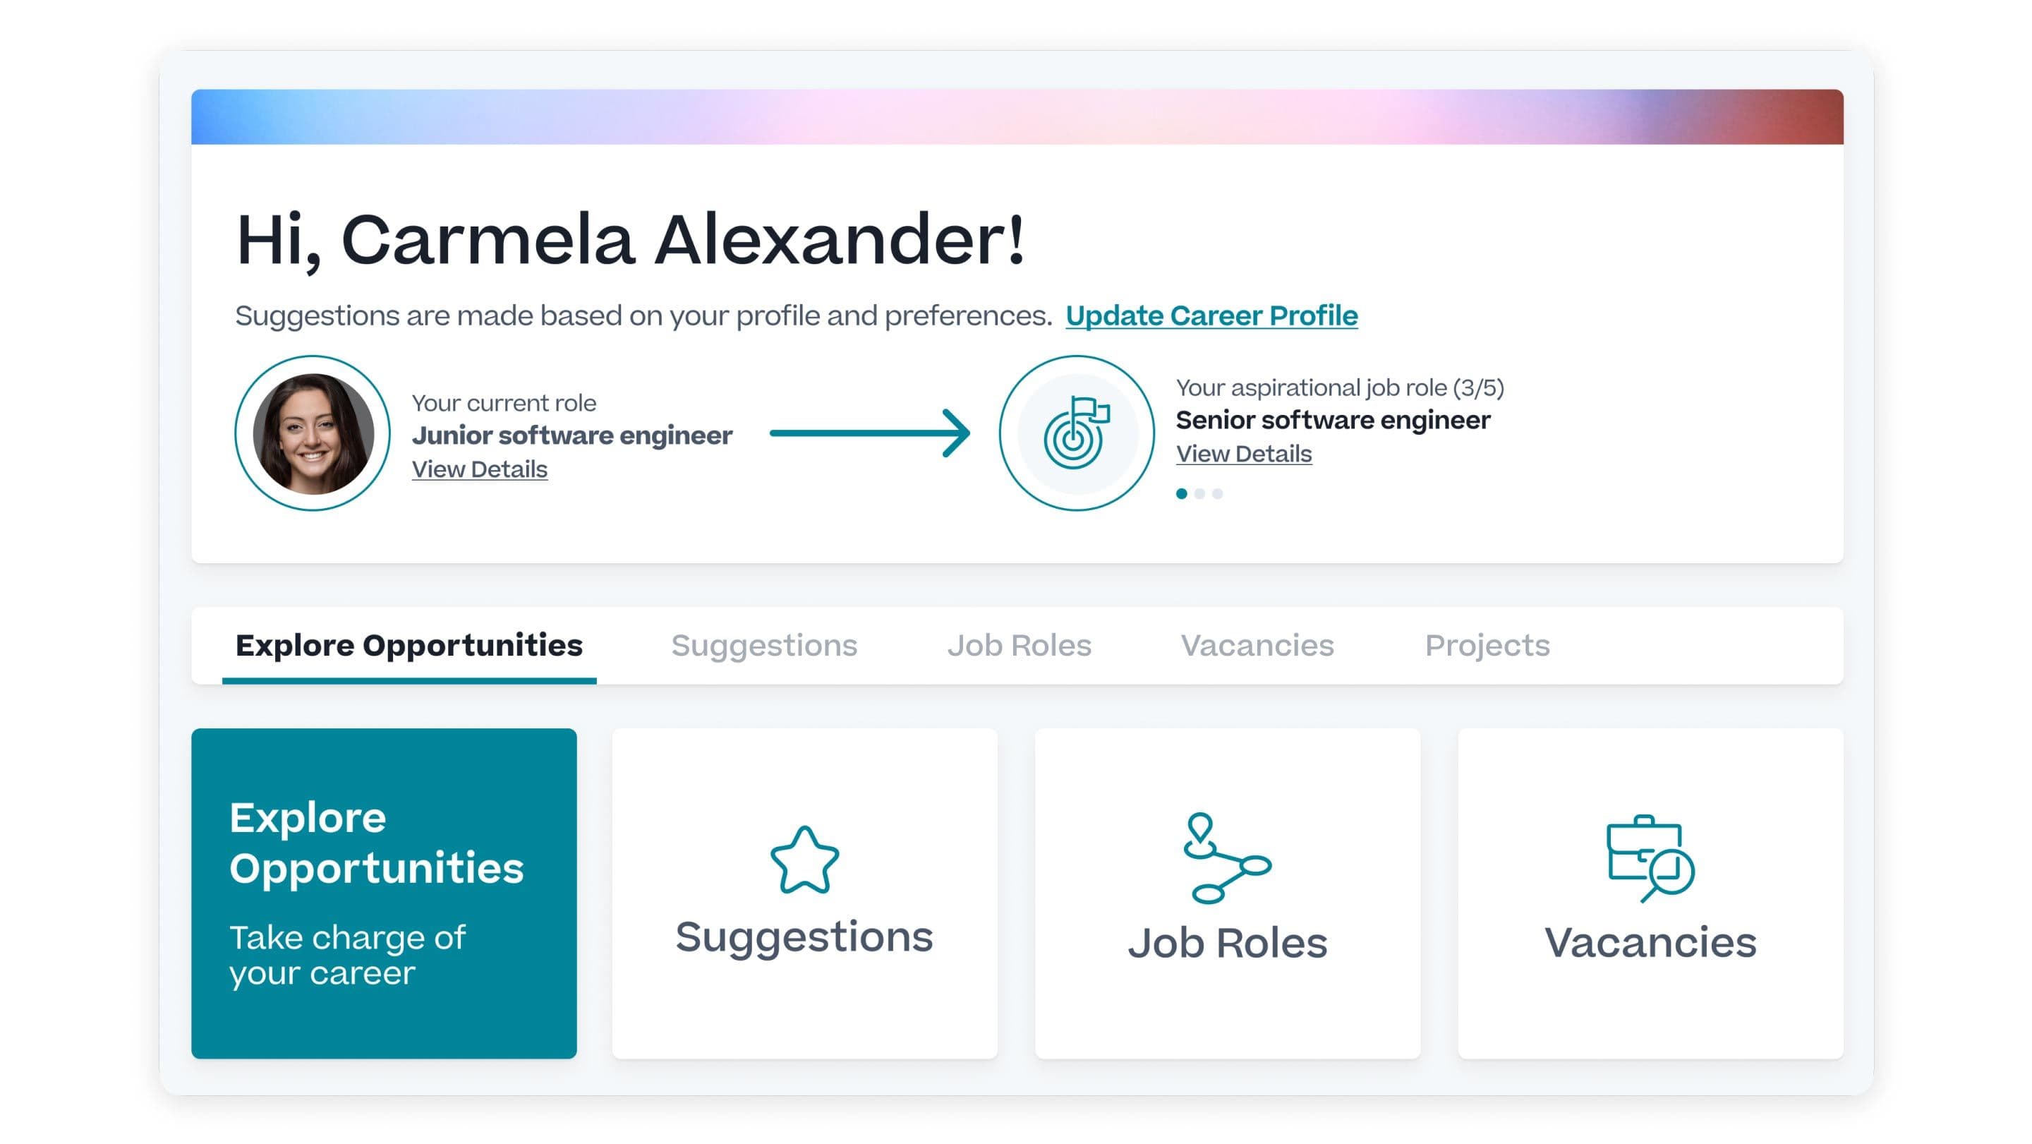2032x1144 pixels.
Task: Click the Suggestions star icon
Action: click(x=804, y=860)
